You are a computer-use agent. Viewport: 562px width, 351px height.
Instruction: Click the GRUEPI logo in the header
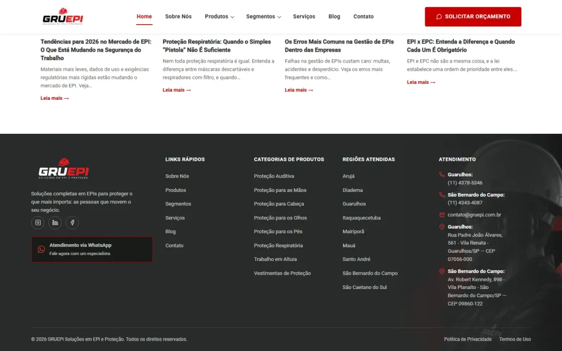tap(63, 16)
